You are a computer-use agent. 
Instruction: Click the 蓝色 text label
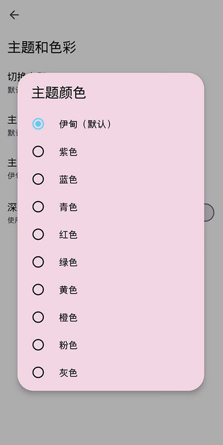point(68,179)
